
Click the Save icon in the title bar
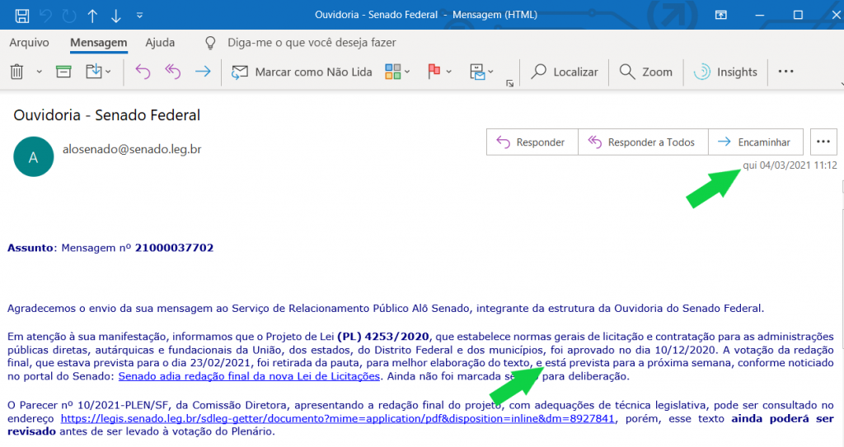(22, 15)
